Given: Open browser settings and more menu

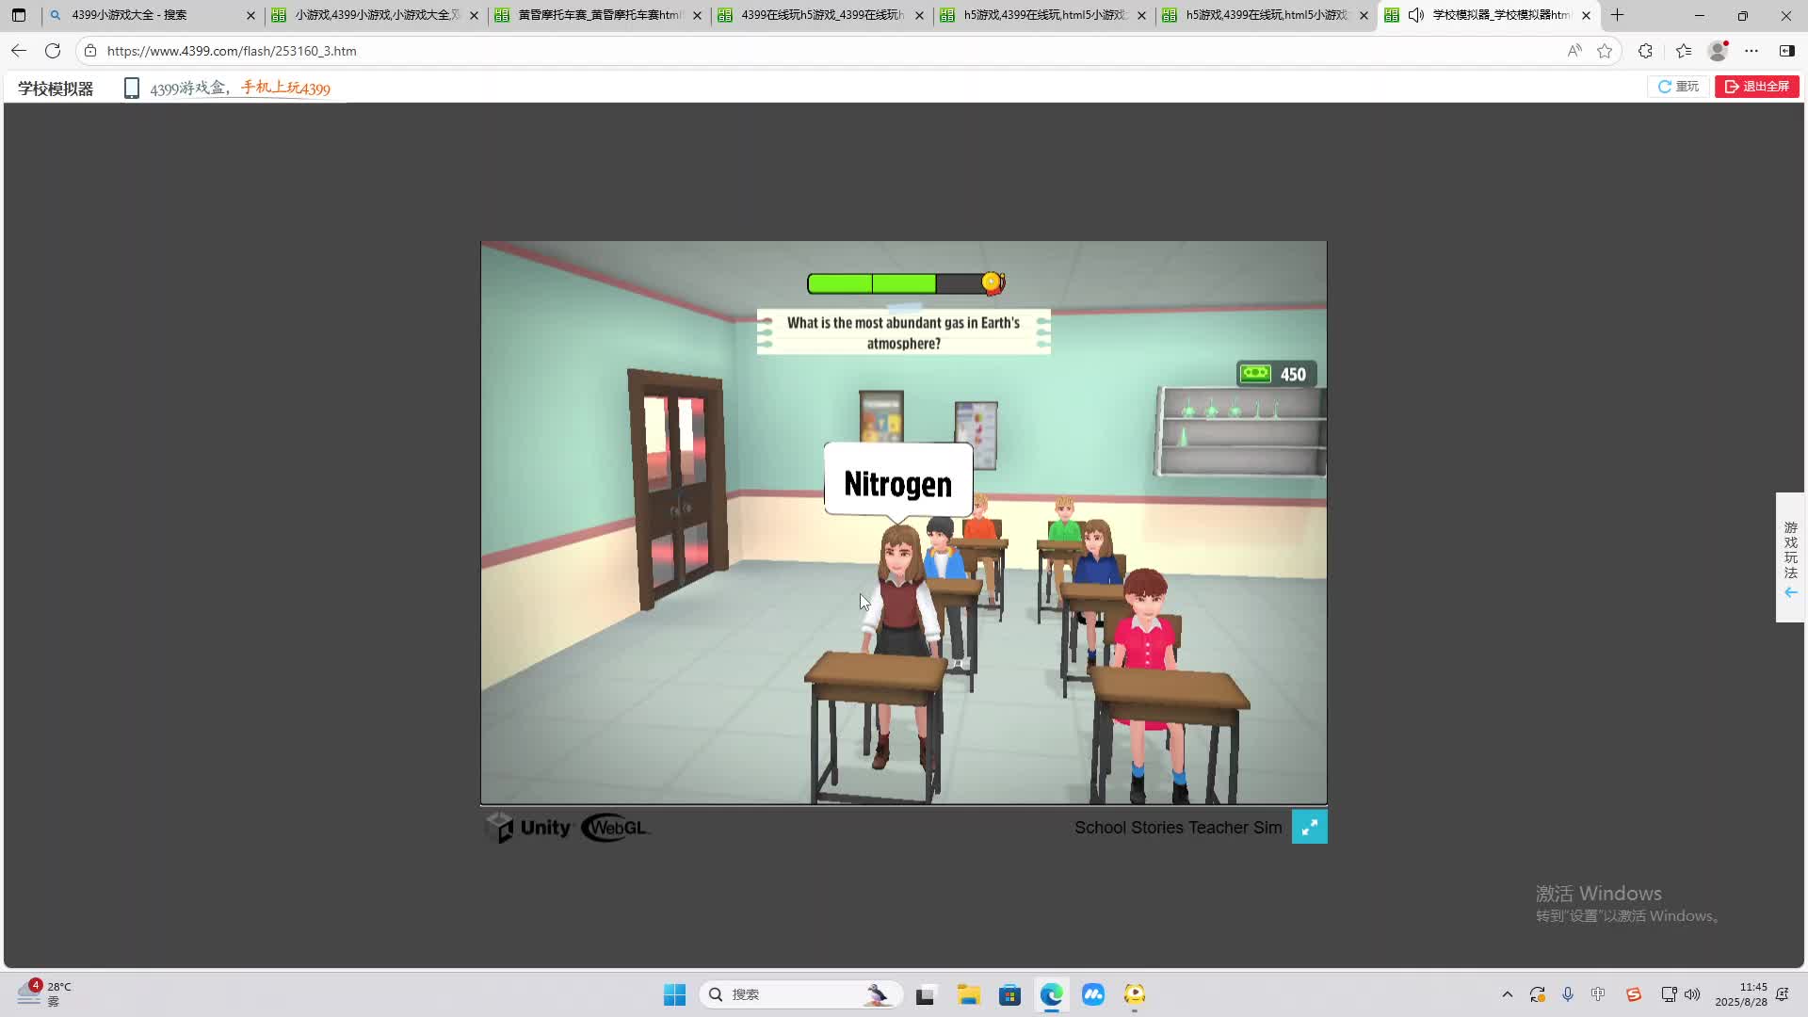Looking at the screenshot, I should click(1751, 51).
